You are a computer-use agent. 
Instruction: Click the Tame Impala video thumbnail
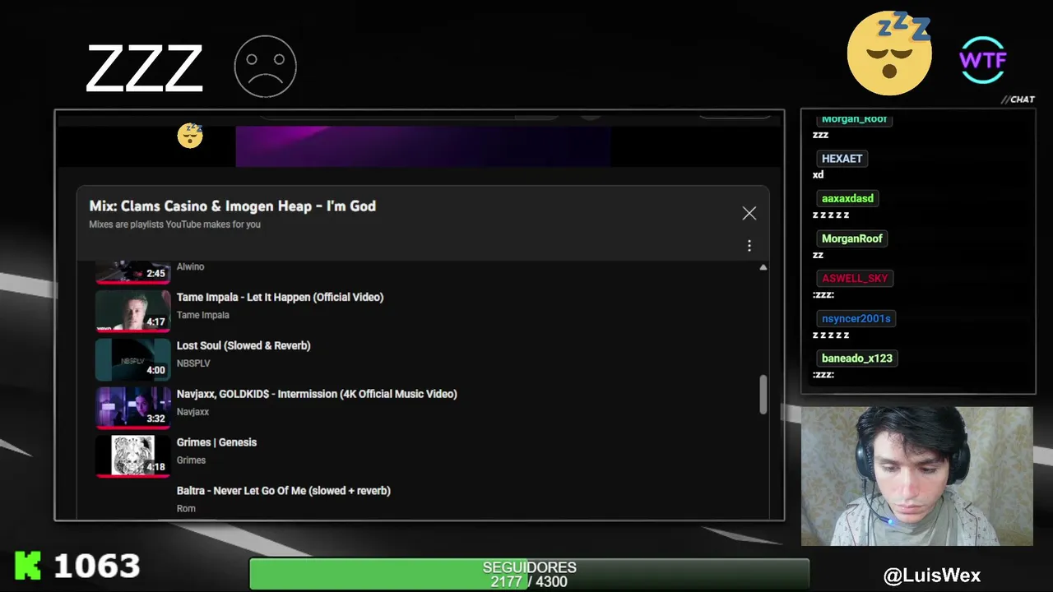coord(132,311)
